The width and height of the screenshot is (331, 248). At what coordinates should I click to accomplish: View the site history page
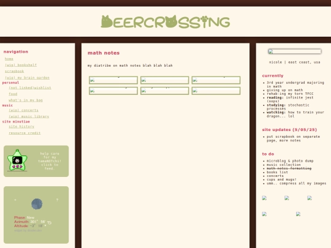(21, 127)
